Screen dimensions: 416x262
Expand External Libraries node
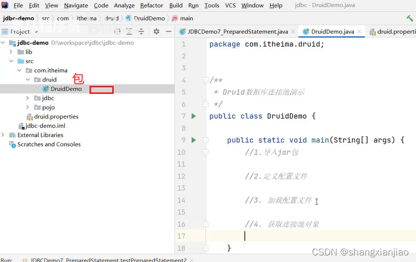[3, 135]
